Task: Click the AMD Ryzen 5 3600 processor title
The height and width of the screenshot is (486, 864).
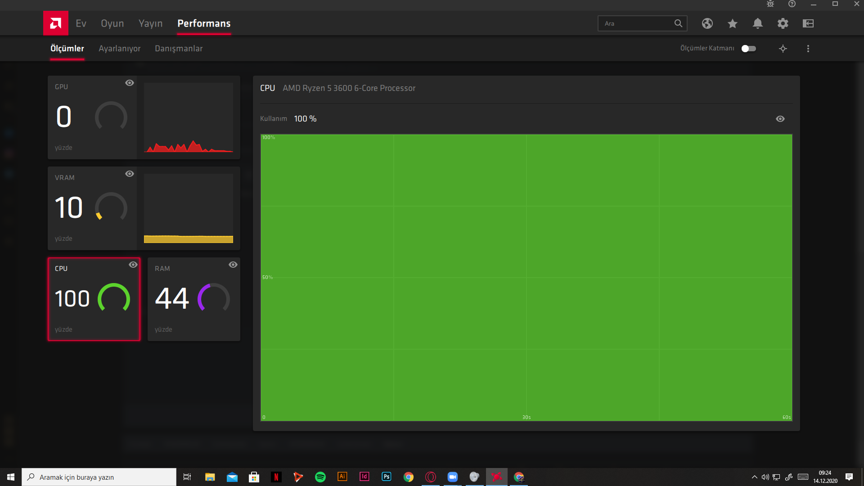Action: point(349,88)
